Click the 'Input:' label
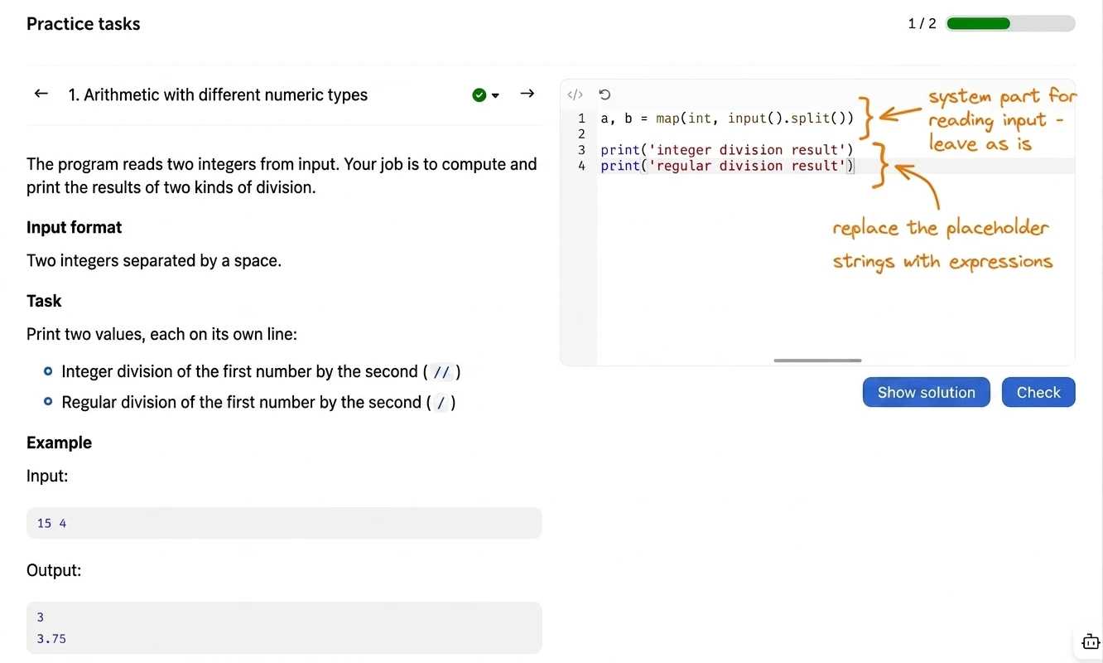This screenshot has width=1103, height=663. point(47,476)
